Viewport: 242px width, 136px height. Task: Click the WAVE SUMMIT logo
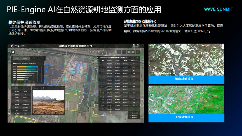click(218, 9)
